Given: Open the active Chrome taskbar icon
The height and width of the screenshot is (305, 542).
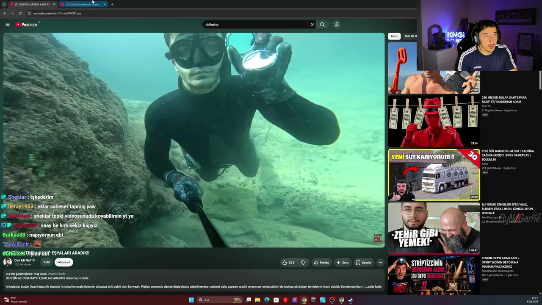Looking at the screenshot, I should 304,300.
